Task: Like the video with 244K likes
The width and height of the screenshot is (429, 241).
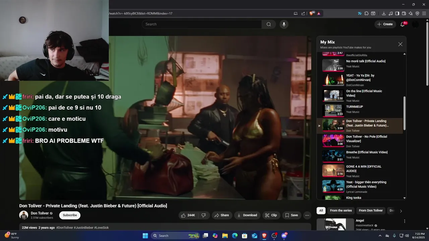Action: (188, 215)
